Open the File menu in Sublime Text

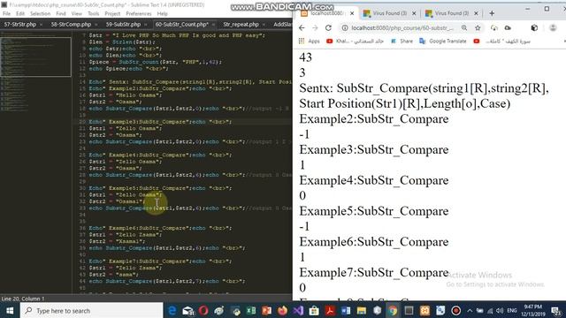[x=6, y=14]
